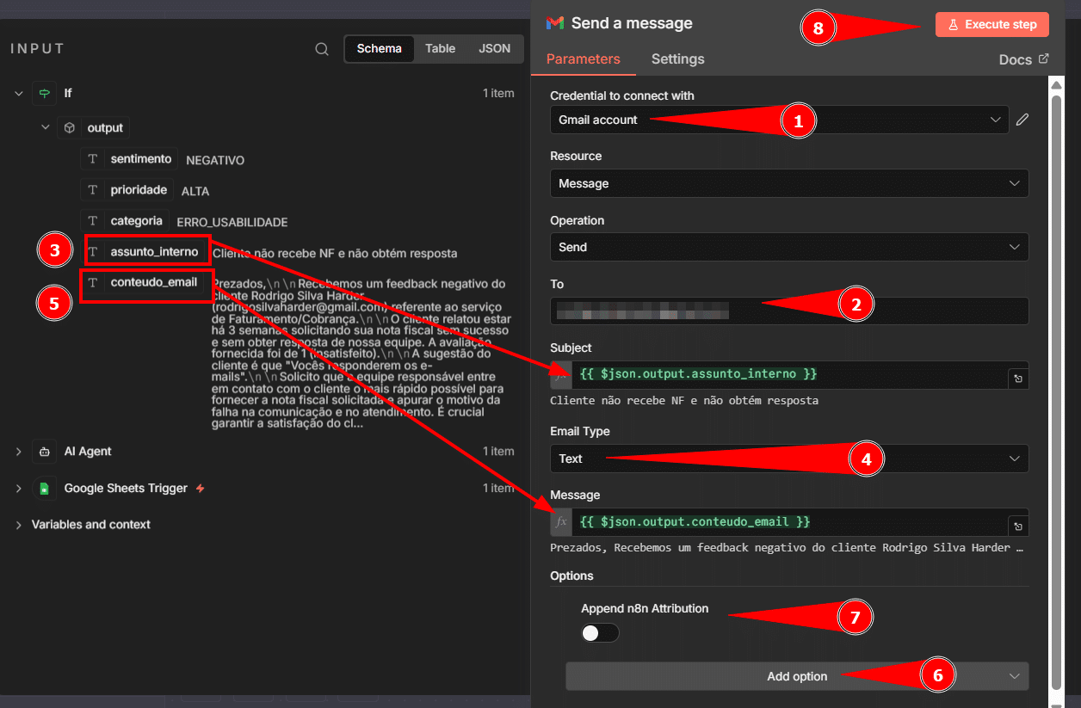Click the lightning bolt trigger icon
This screenshot has height=708, width=1081.
[x=200, y=489]
